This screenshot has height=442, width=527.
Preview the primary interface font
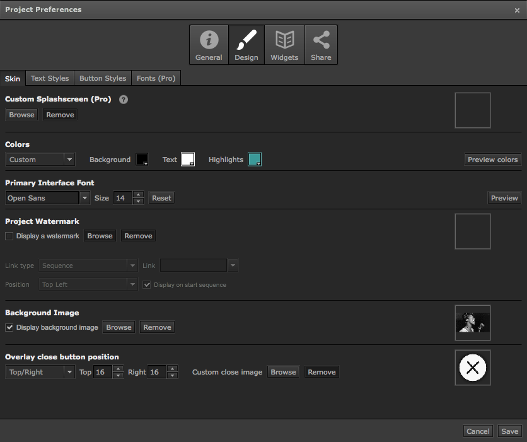tap(504, 197)
